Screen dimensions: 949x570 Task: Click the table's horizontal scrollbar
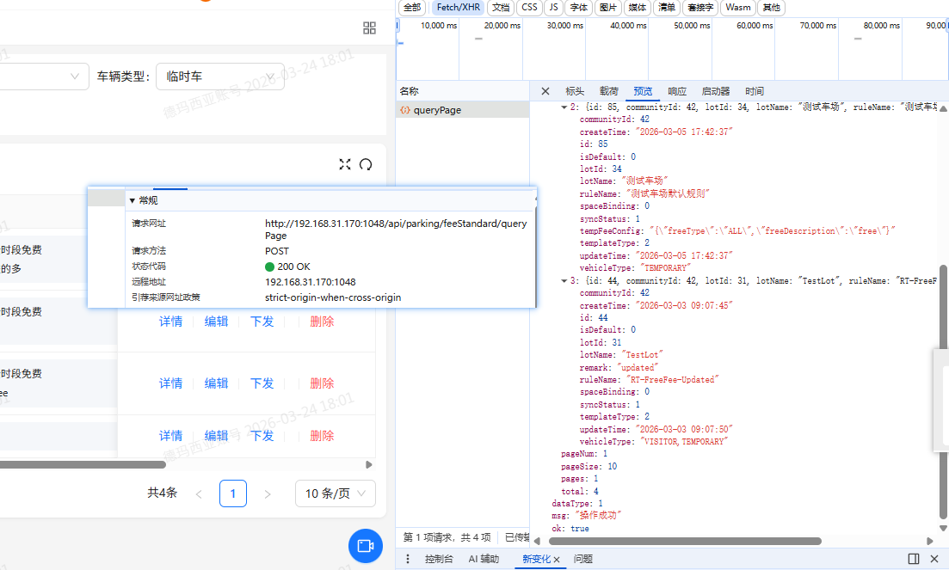pos(83,464)
